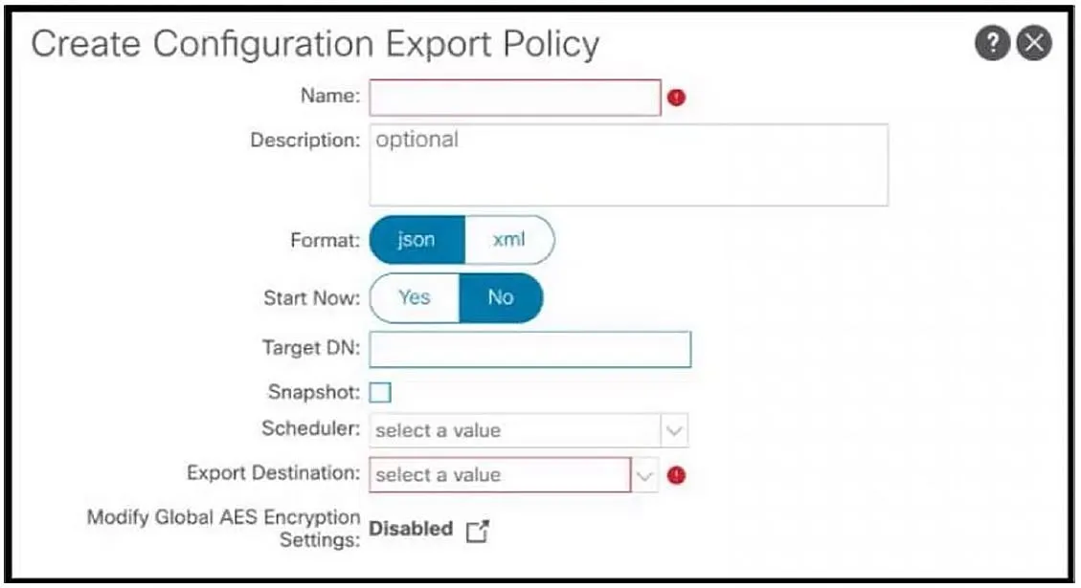Click the Disabled AES encryption status text
The width and height of the screenshot is (1081, 588).
[x=411, y=529]
